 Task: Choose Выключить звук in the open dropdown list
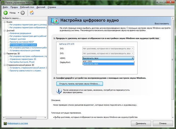point(108,64)
